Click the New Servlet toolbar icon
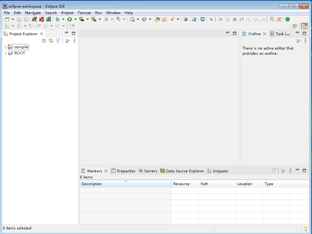 click(144, 19)
